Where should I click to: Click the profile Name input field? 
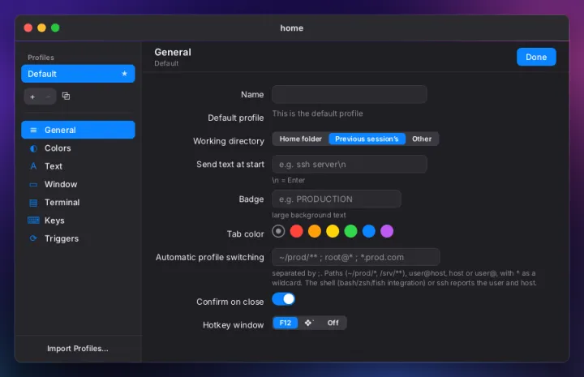pyautogui.click(x=350, y=95)
